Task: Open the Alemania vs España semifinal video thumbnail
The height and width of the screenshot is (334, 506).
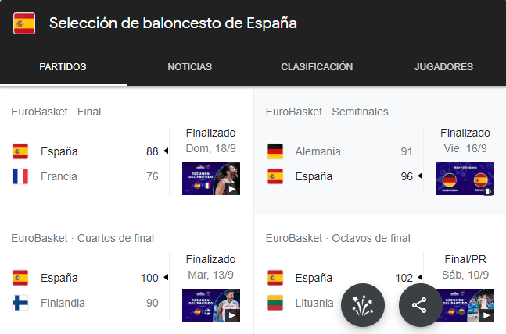Action: 465,179
